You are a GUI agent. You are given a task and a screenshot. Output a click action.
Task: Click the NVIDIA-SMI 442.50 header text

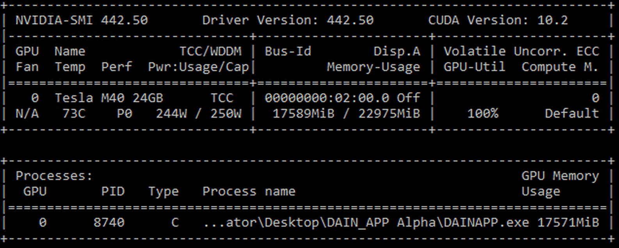point(82,20)
